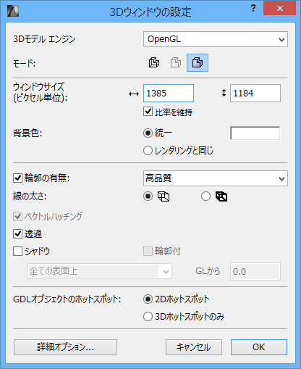The height and width of the screenshot is (369, 301).
Task: Click the GLから value field 0.0
Action: pyautogui.click(x=255, y=271)
